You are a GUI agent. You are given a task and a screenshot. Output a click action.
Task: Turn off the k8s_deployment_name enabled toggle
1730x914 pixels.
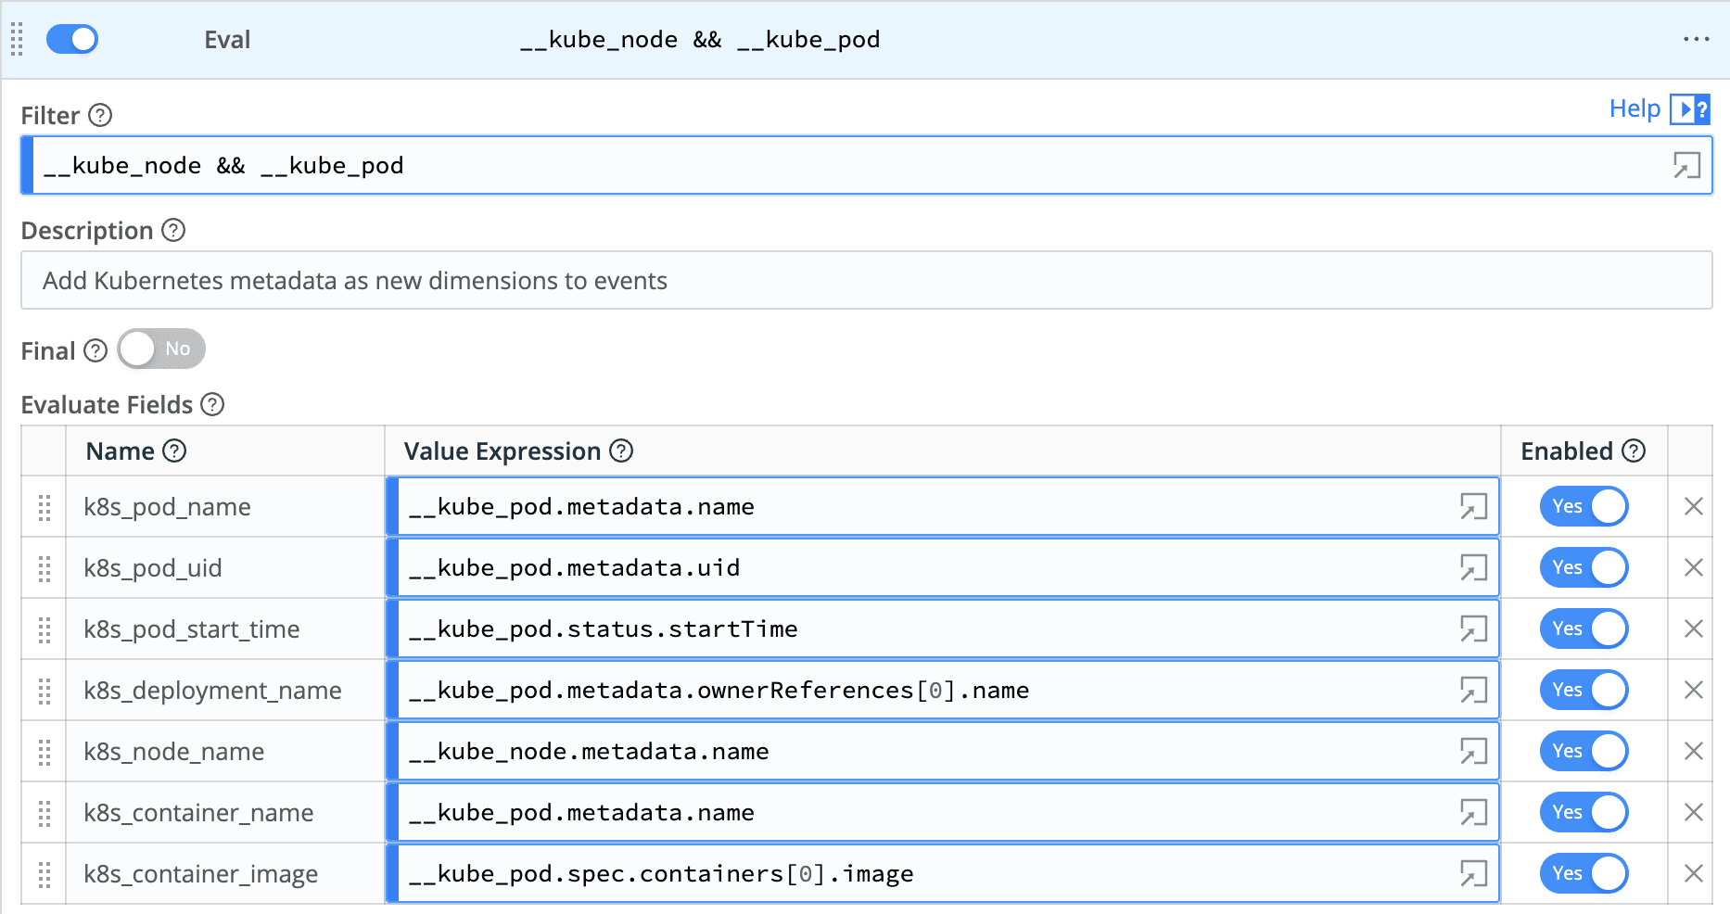[x=1583, y=690]
